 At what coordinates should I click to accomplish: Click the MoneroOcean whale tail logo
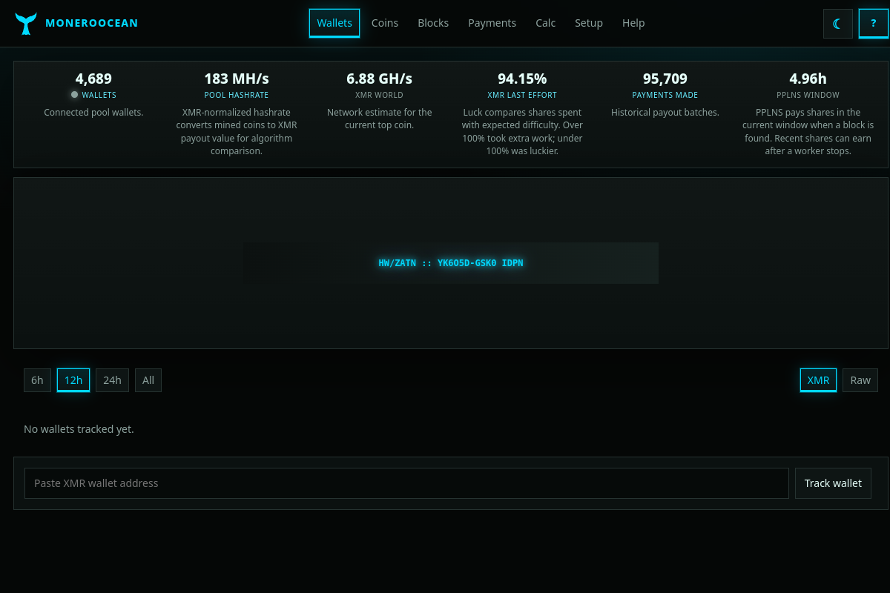[x=26, y=24]
